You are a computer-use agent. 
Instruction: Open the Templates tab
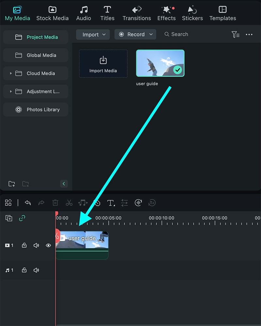(223, 13)
